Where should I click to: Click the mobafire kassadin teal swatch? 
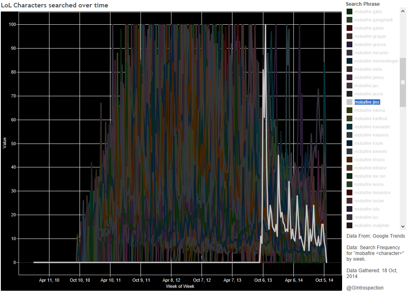click(x=349, y=127)
